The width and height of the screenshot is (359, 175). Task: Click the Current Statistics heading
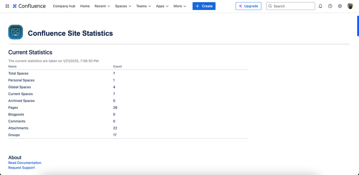[30, 52]
